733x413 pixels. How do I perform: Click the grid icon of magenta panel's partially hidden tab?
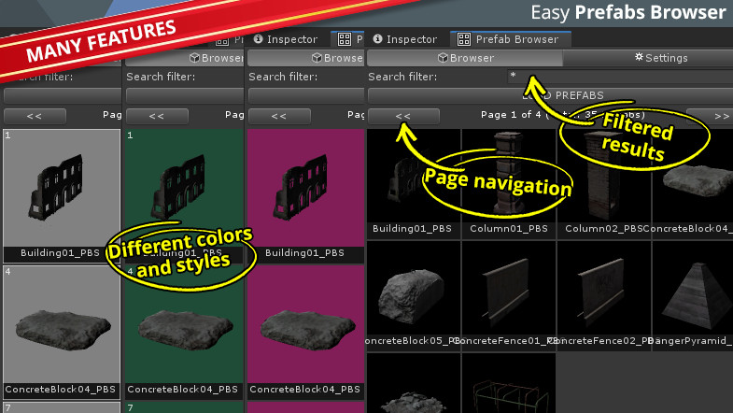tap(345, 39)
